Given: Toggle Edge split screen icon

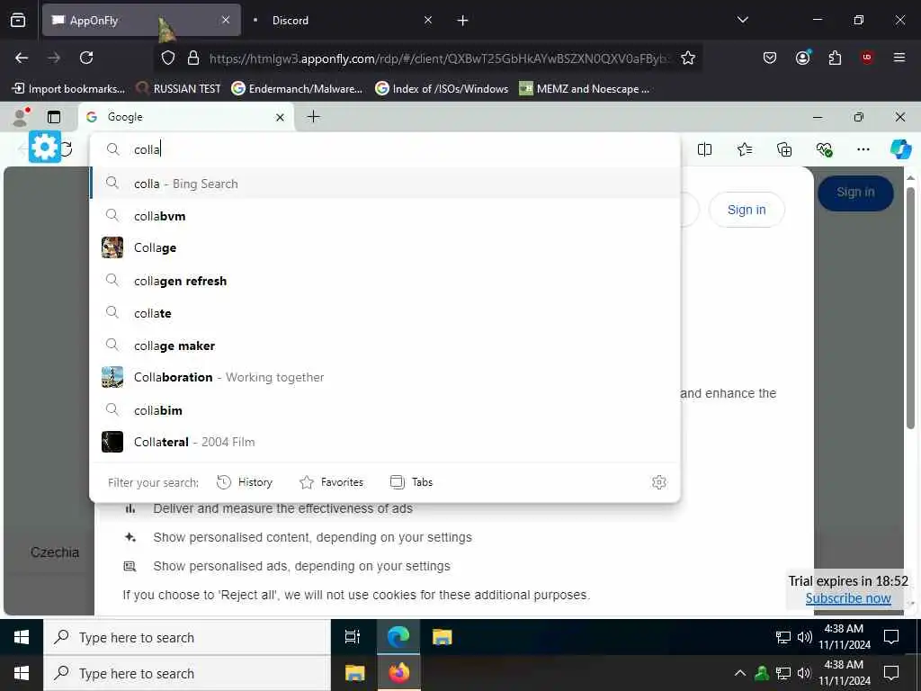Looking at the screenshot, I should coord(704,149).
